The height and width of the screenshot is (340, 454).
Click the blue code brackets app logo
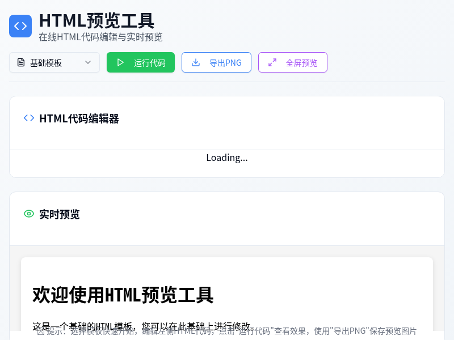(x=20, y=26)
